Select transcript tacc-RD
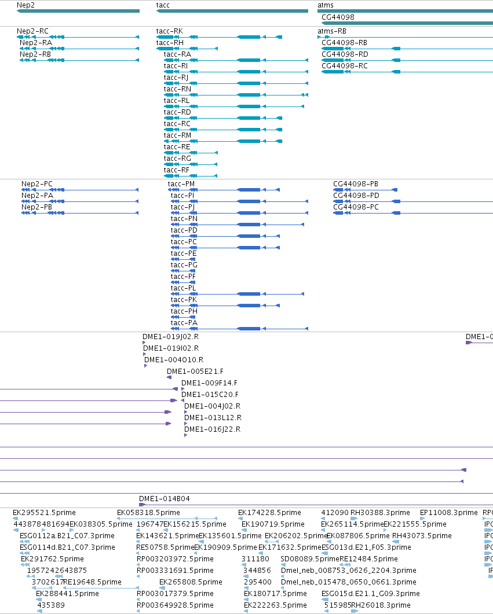Screen dimensions: 493x614 (x=177, y=112)
